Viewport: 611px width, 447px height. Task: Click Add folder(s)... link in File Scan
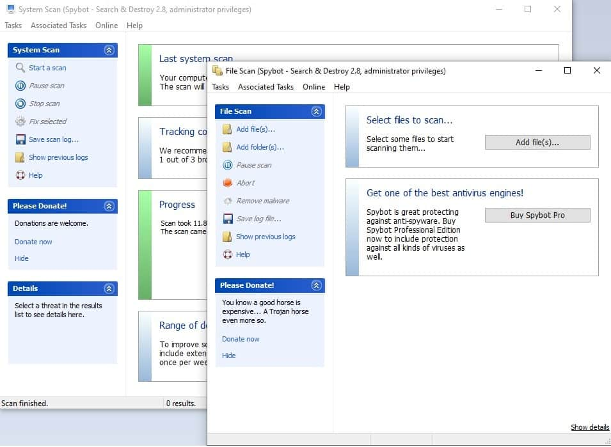point(260,147)
